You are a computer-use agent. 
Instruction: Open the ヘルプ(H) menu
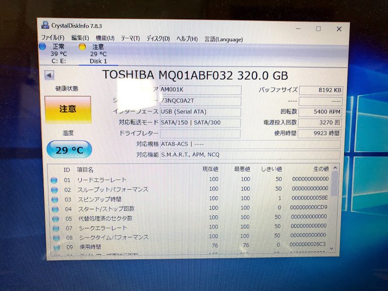click(187, 39)
